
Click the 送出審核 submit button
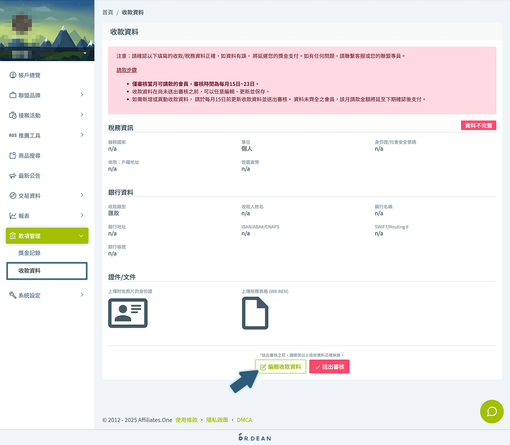329,367
